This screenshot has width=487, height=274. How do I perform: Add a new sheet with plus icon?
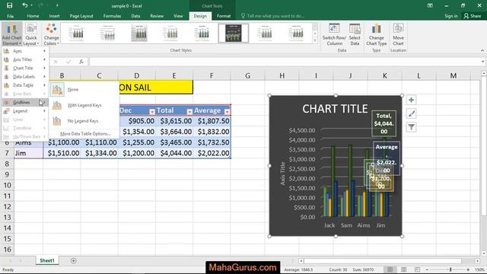pyautogui.click(x=73, y=260)
